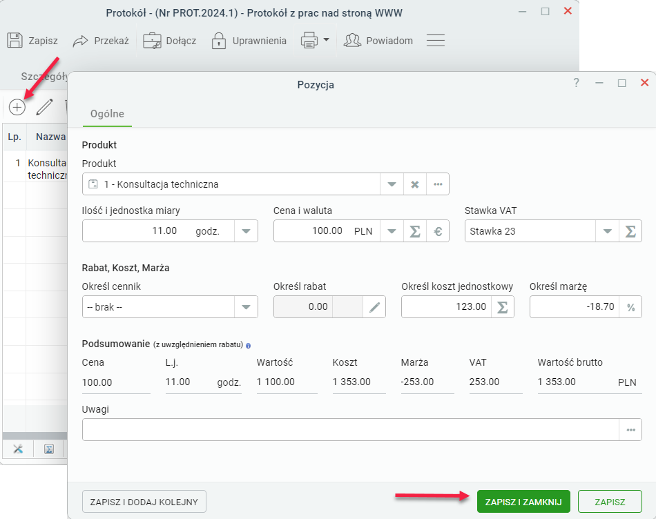The image size is (656, 519).
Task: Click pencil icon to edit rabat
Action: [374, 307]
